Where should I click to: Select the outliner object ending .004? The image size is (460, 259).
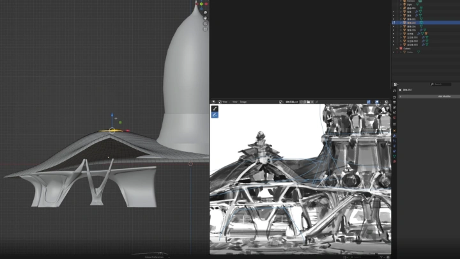coord(411,26)
